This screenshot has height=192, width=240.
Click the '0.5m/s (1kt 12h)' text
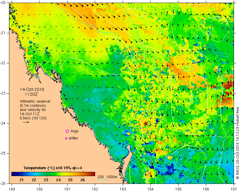tap(33, 118)
